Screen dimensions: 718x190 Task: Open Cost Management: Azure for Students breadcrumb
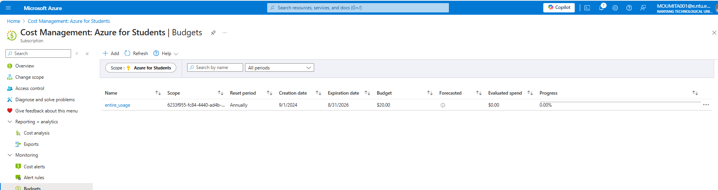(69, 21)
